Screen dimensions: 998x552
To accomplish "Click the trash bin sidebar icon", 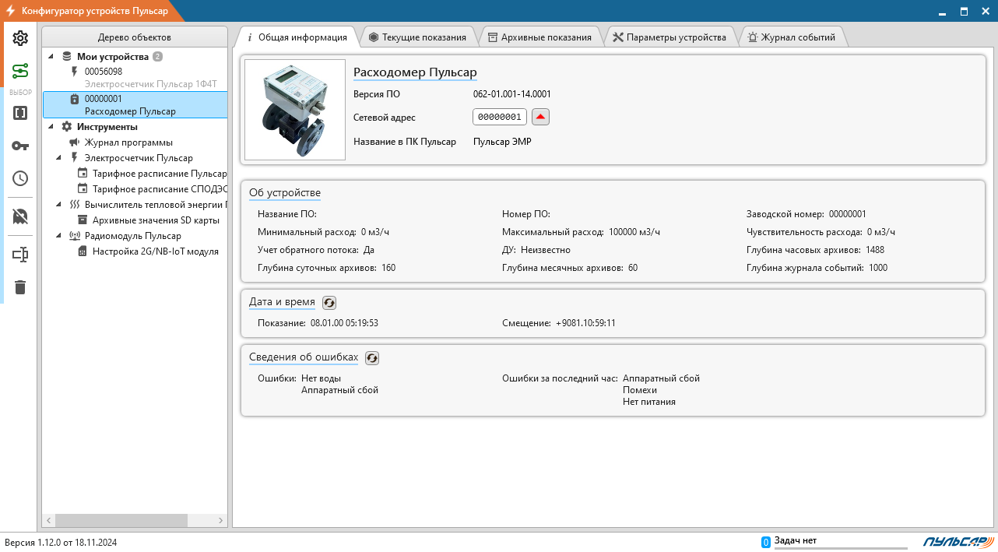I will point(20,287).
